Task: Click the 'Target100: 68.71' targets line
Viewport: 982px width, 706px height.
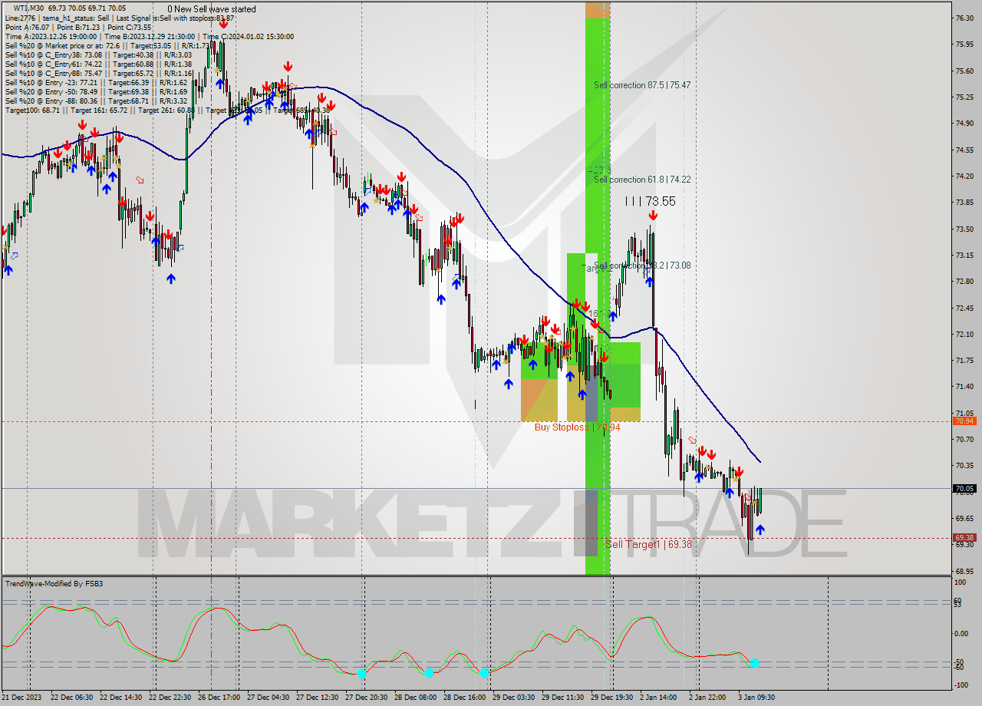Action: click(167, 110)
